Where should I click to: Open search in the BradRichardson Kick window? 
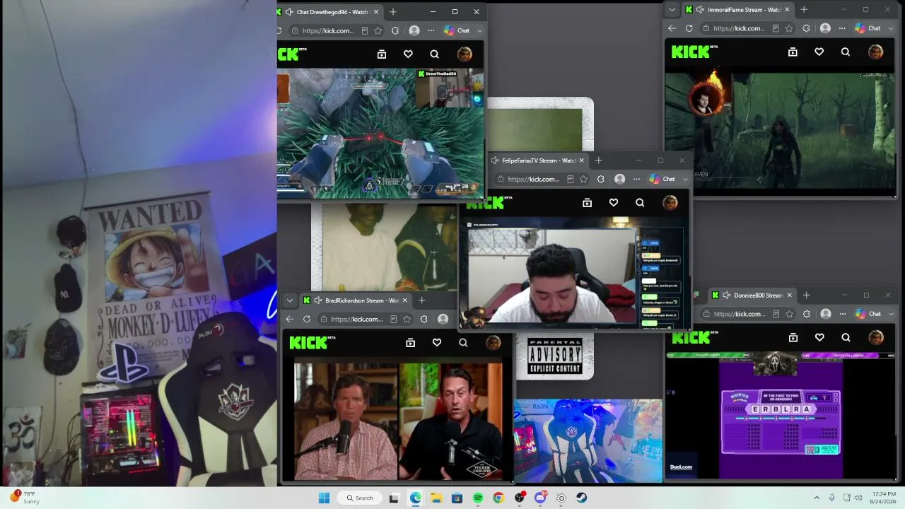pos(463,343)
